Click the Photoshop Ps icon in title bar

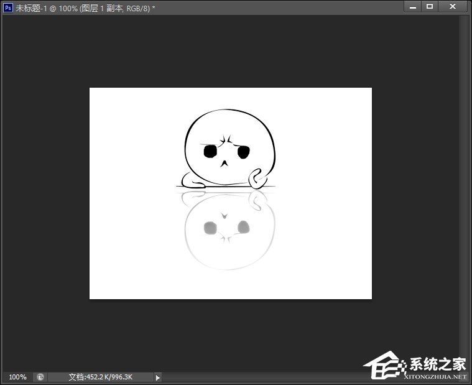point(8,7)
